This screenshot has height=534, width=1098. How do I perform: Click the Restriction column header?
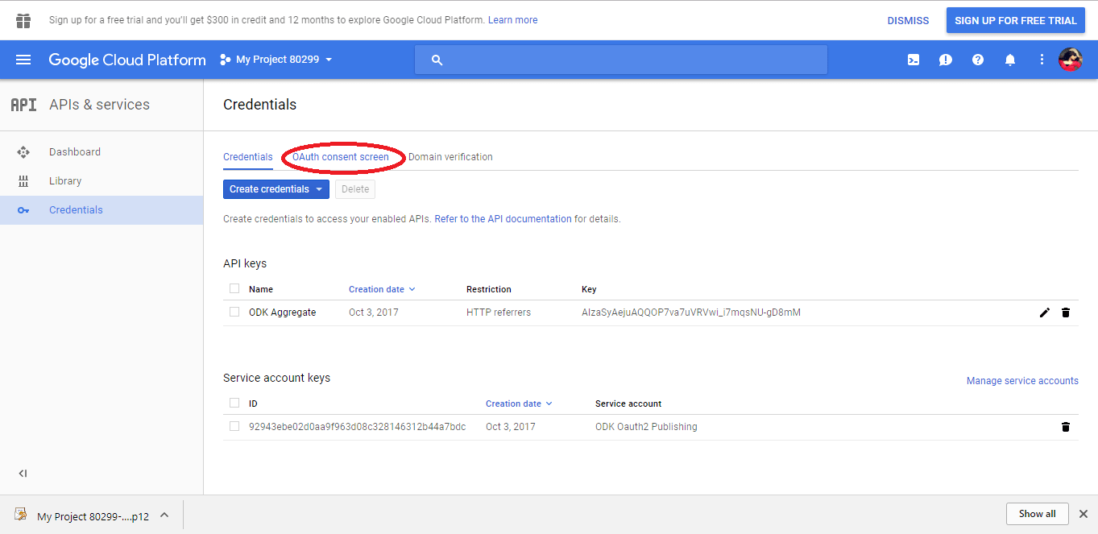tap(489, 289)
